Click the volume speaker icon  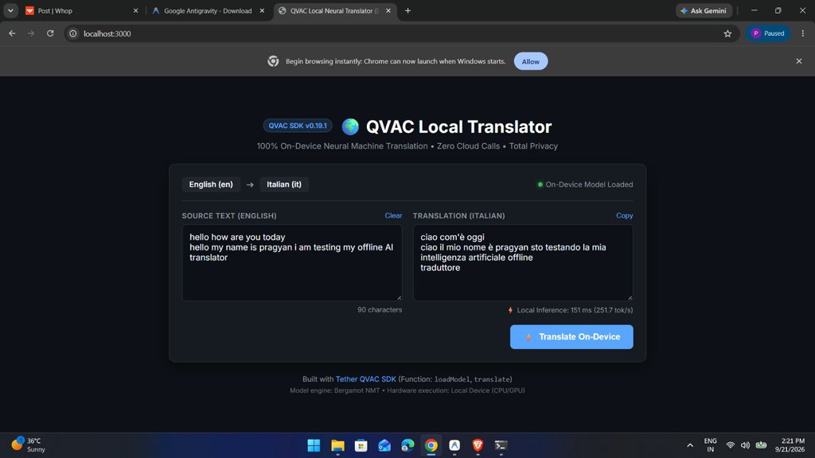click(x=745, y=445)
